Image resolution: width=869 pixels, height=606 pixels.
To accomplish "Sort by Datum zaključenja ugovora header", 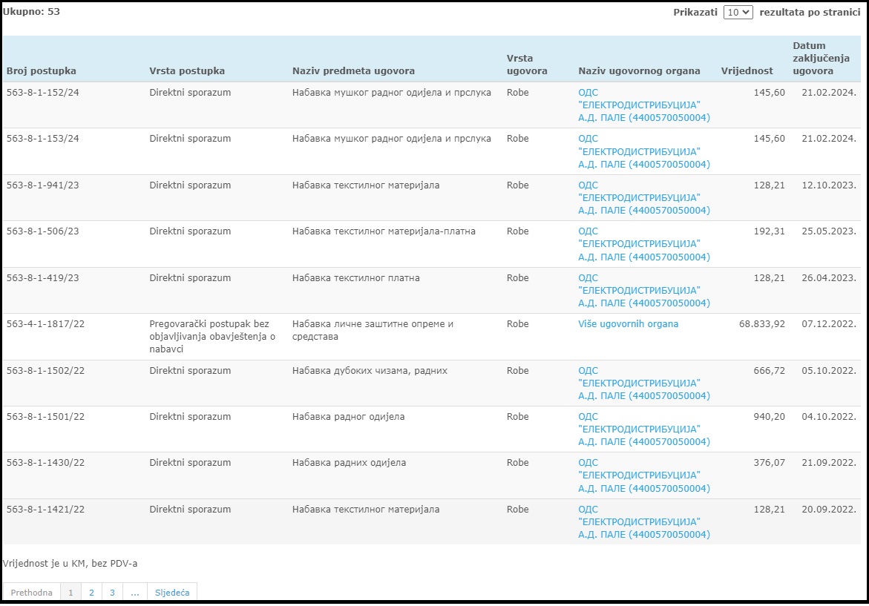I will pyautogui.click(x=821, y=58).
